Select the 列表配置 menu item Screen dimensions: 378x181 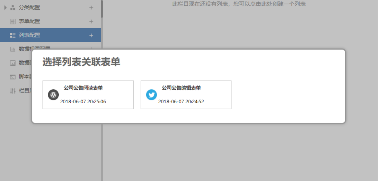tap(50, 35)
